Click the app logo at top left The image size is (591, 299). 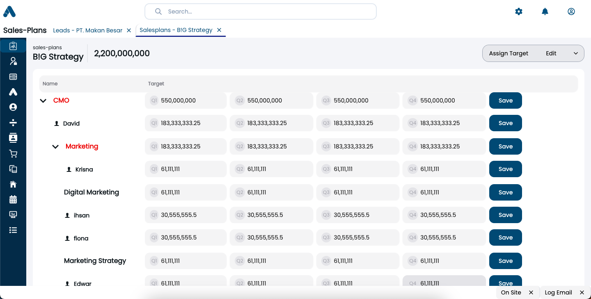[x=9, y=11]
